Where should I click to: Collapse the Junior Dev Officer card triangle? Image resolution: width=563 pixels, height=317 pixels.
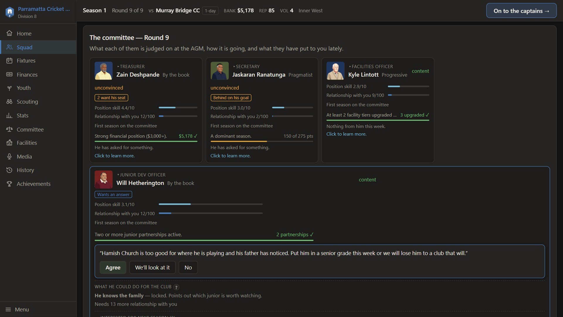click(118, 175)
